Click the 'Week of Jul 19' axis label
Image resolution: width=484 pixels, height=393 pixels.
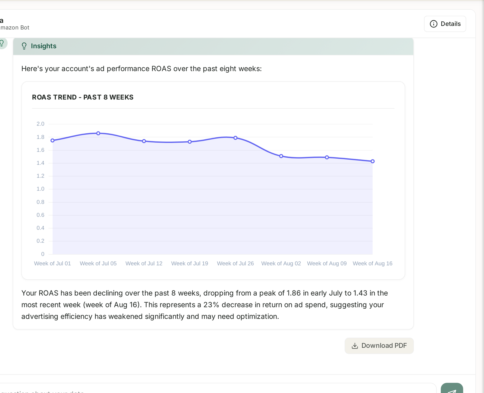tap(190, 264)
